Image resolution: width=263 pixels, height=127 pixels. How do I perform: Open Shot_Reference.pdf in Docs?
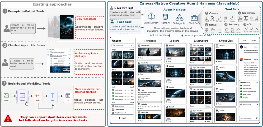tap(122, 113)
